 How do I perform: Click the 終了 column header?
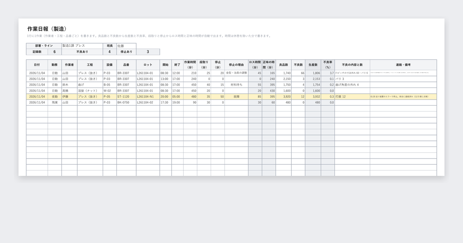(x=177, y=65)
